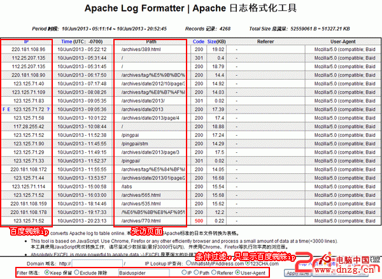Click path /pingpai/stm
Screen dimensions: 382x279
click(135, 144)
